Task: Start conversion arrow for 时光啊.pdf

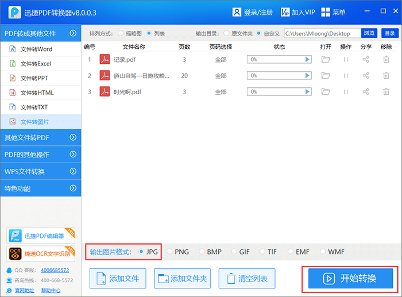Action: tap(307, 92)
